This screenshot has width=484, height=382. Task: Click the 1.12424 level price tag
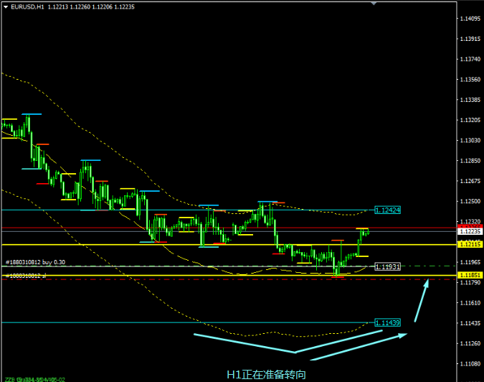[387, 210]
